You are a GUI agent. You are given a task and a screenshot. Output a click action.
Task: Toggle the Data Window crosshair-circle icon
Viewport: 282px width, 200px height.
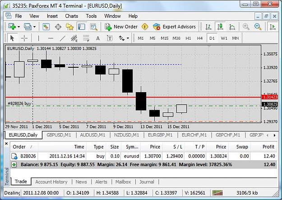(x=58, y=27)
